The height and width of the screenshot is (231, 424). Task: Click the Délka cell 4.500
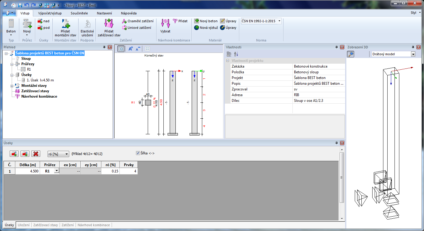27,171
